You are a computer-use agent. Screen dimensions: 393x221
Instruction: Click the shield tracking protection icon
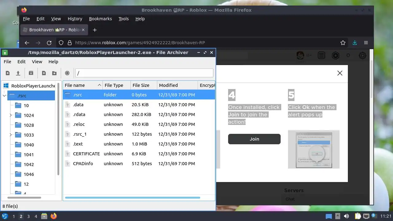click(61, 43)
